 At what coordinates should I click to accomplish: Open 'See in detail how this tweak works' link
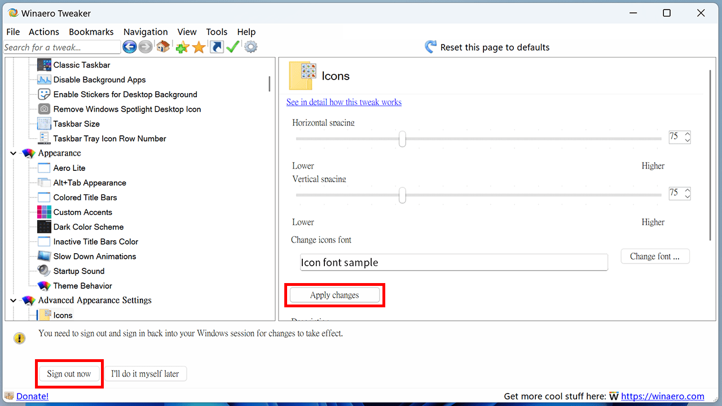(344, 102)
